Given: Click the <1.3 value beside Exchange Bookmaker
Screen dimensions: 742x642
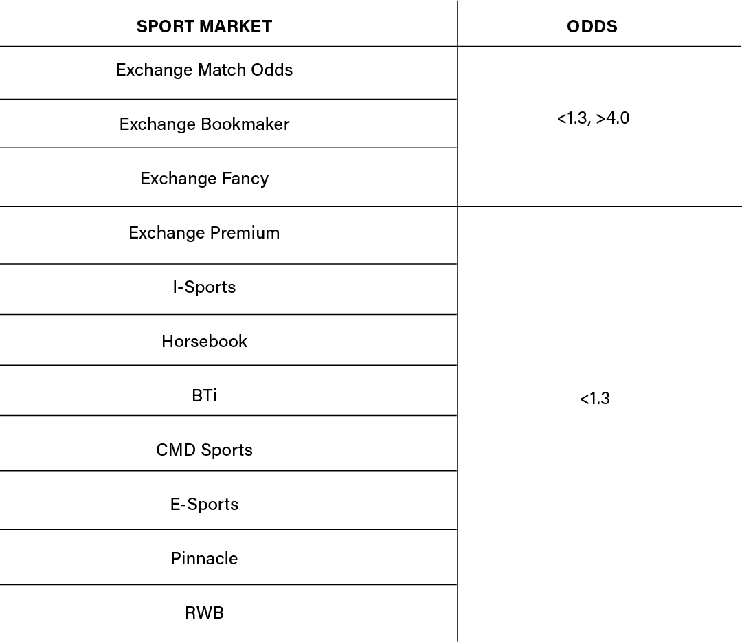Looking at the screenshot, I should [x=572, y=118].
